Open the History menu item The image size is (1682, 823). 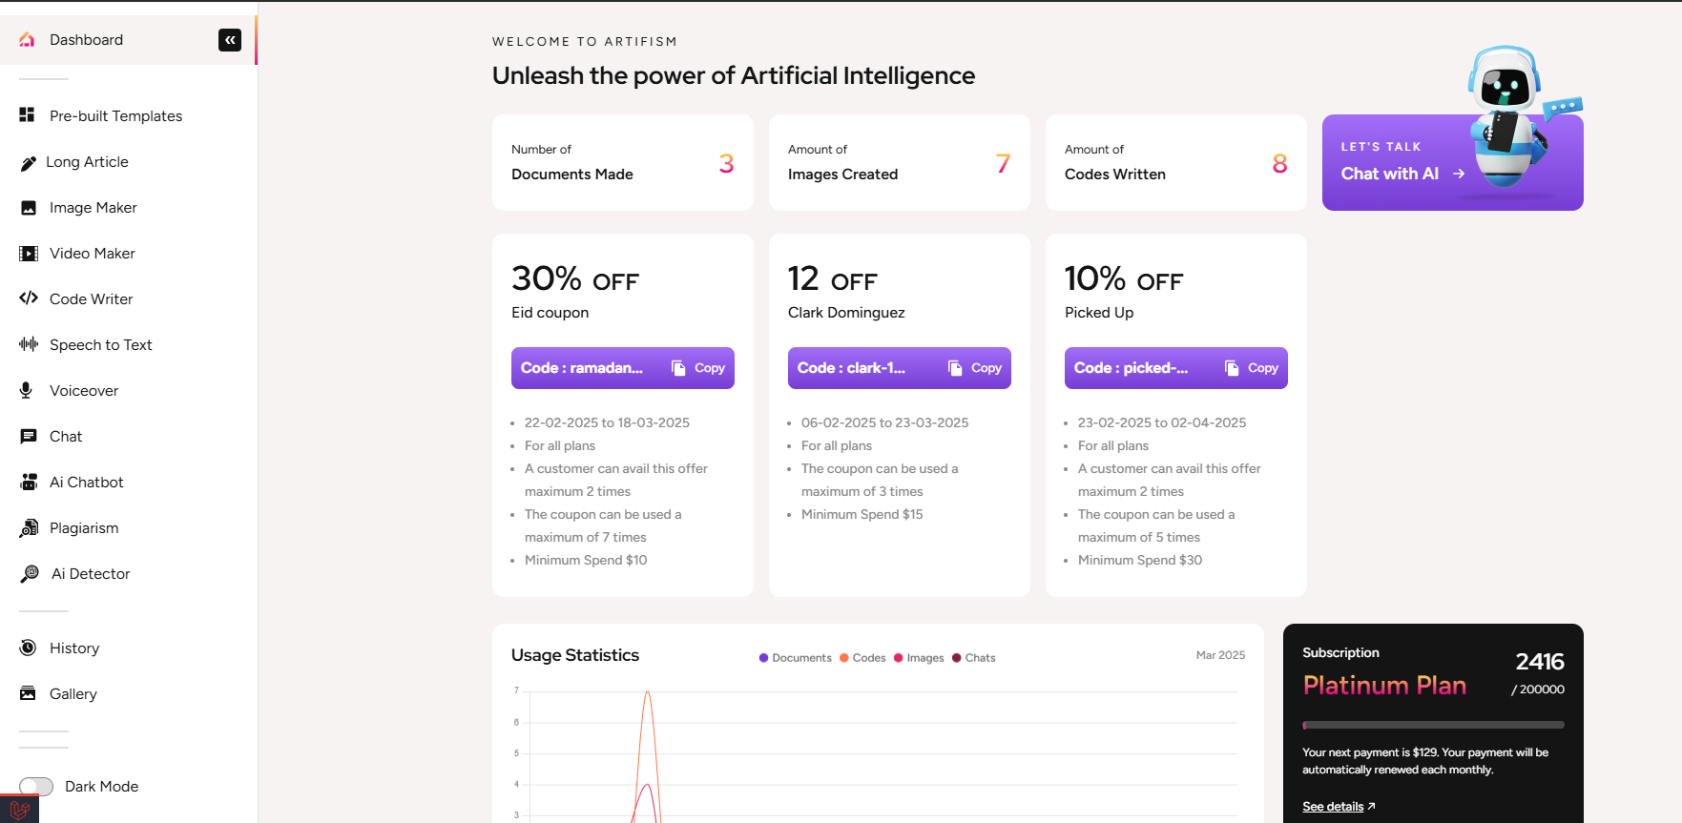74,648
